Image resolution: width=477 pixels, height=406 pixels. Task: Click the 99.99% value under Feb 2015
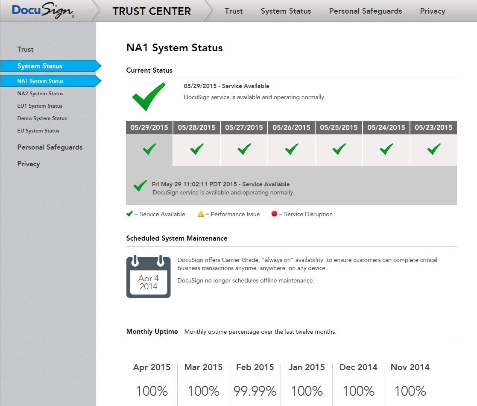255,391
